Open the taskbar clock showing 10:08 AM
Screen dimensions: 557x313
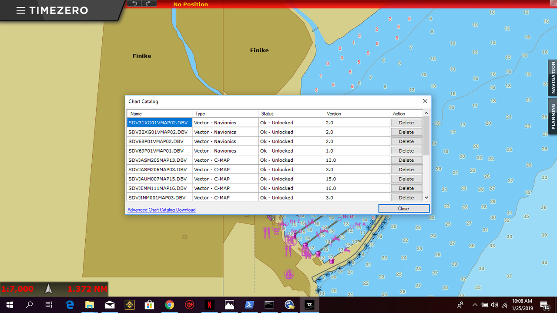point(522,305)
